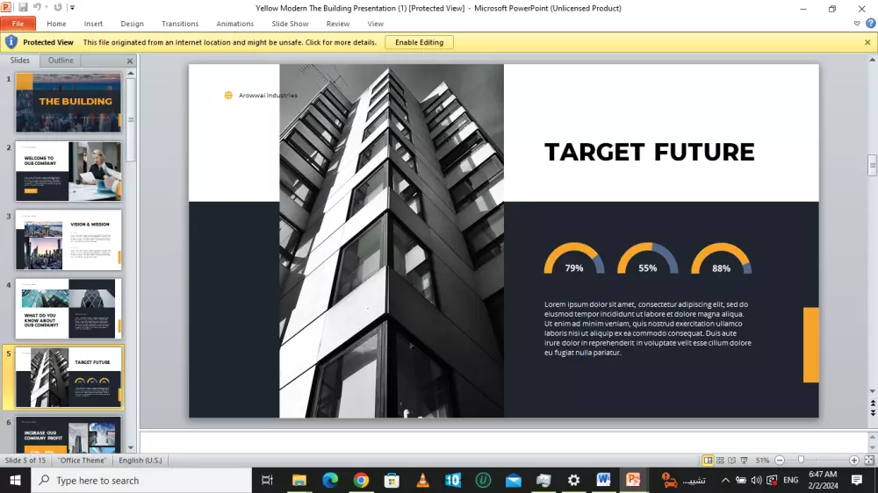Click the Enable Editing button

(420, 42)
